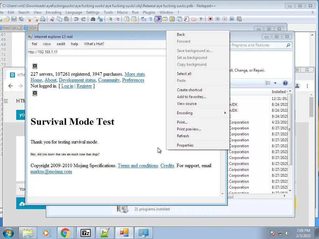Toggle the highlighted indent guide icon

pos(158,19)
